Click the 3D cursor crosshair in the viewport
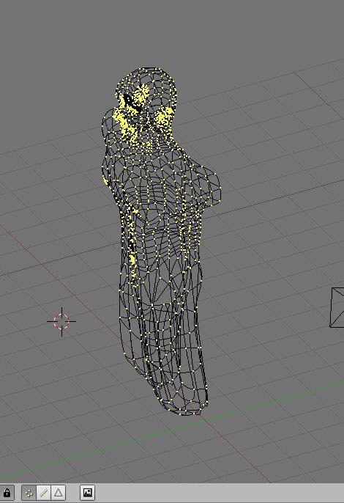This screenshot has width=344, height=503. (x=61, y=321)
